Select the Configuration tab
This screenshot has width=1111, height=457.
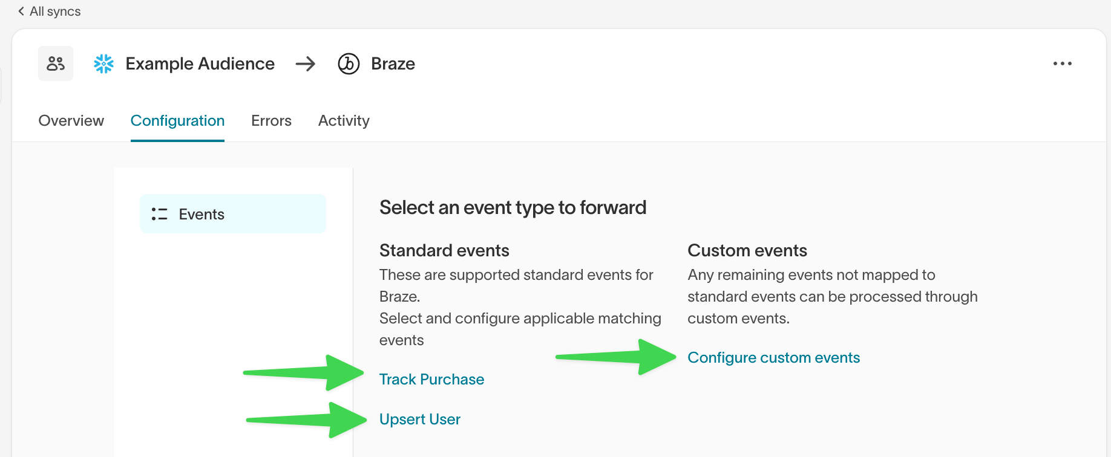tap(177, 121)
